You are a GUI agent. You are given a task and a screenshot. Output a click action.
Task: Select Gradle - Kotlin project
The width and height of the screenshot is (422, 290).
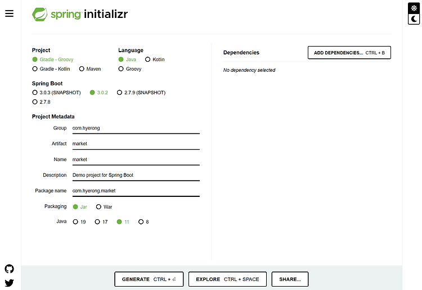[x=51, y=69]
